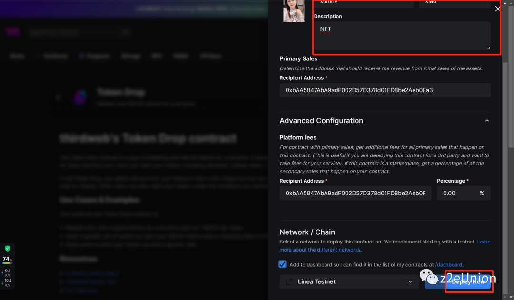Click the NFT image thumbnail
Viewport: 514px width, 300px height.
click(294, 10)
